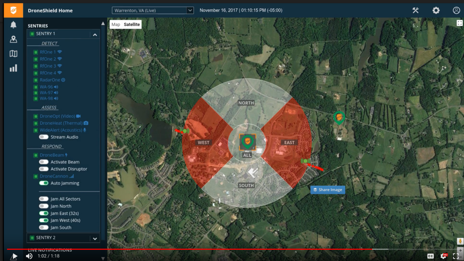
Task: Disable the Auto Jamming switch
Action: pyautogui.click(x=44, y=183)
